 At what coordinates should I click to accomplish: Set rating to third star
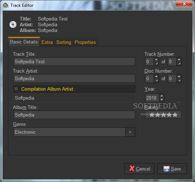[x=163, y=115]
